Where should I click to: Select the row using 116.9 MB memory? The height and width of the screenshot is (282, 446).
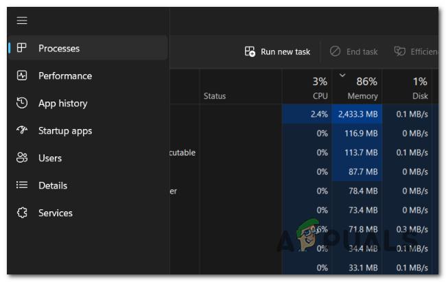tap(355, 133)
